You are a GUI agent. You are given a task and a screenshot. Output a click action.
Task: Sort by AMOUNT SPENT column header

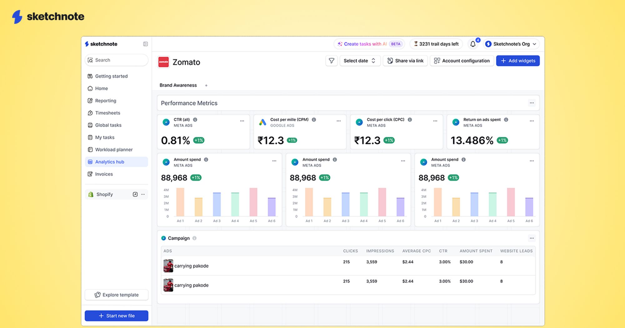(476, 251)
